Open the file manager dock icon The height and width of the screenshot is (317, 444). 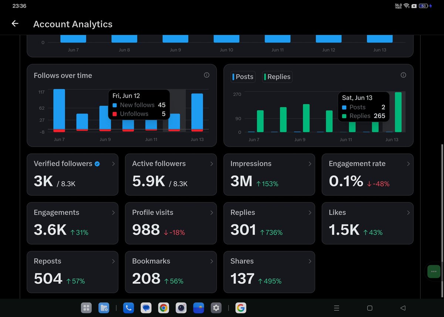(104, 308)
